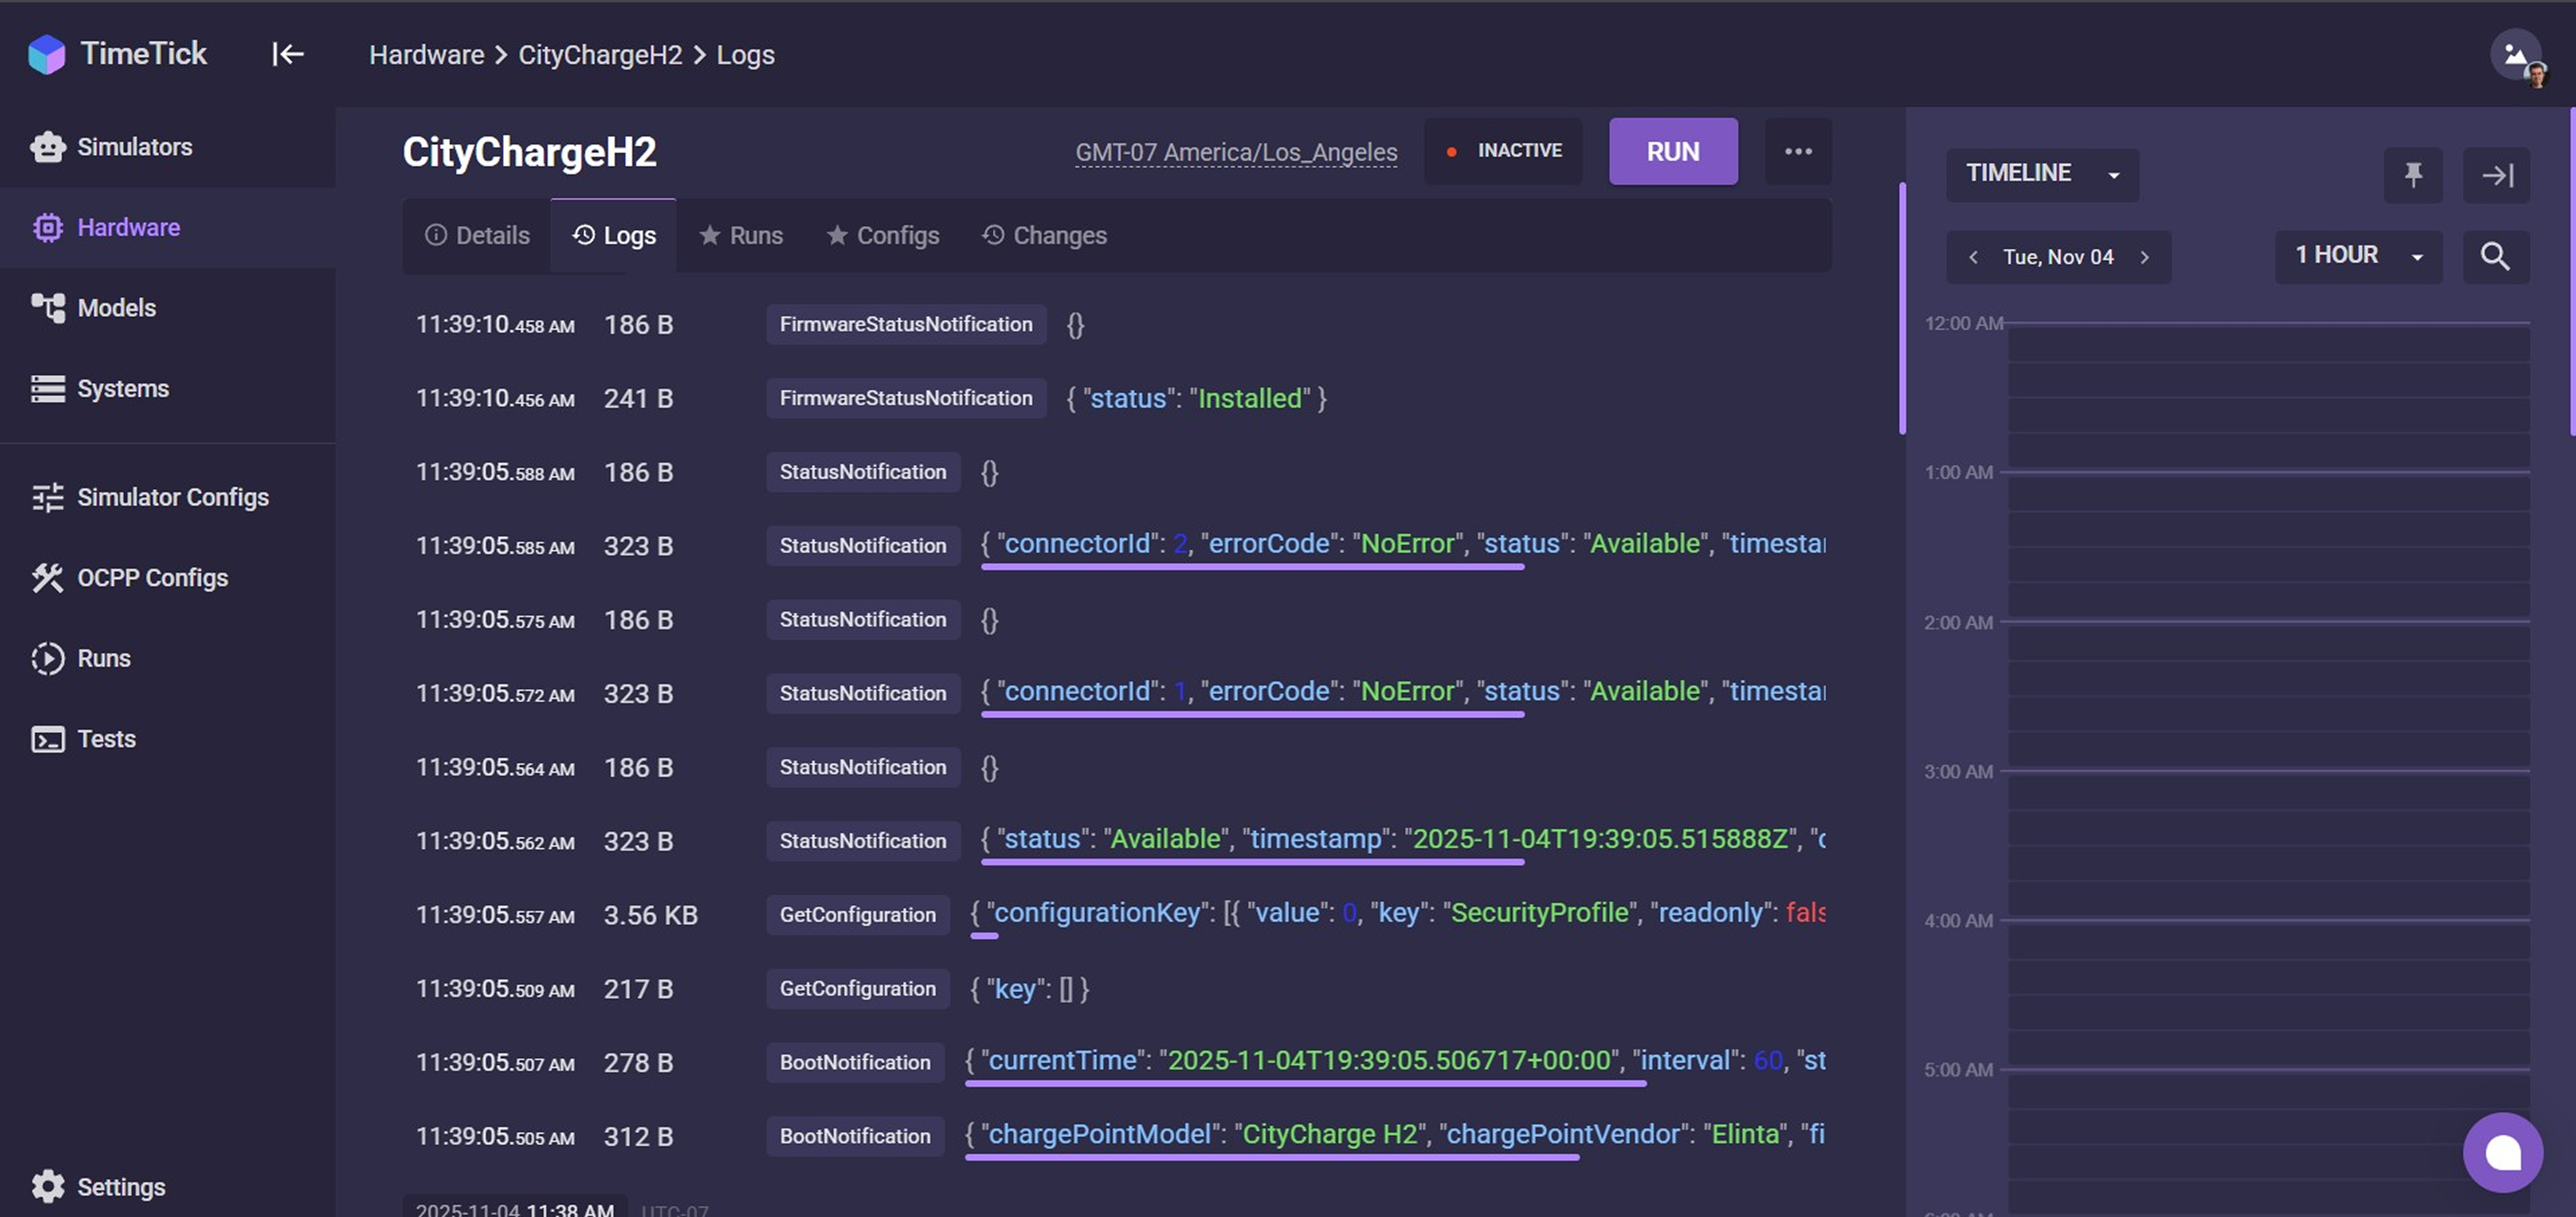
Task: Open the Tests section
Action: click(105, 739)
